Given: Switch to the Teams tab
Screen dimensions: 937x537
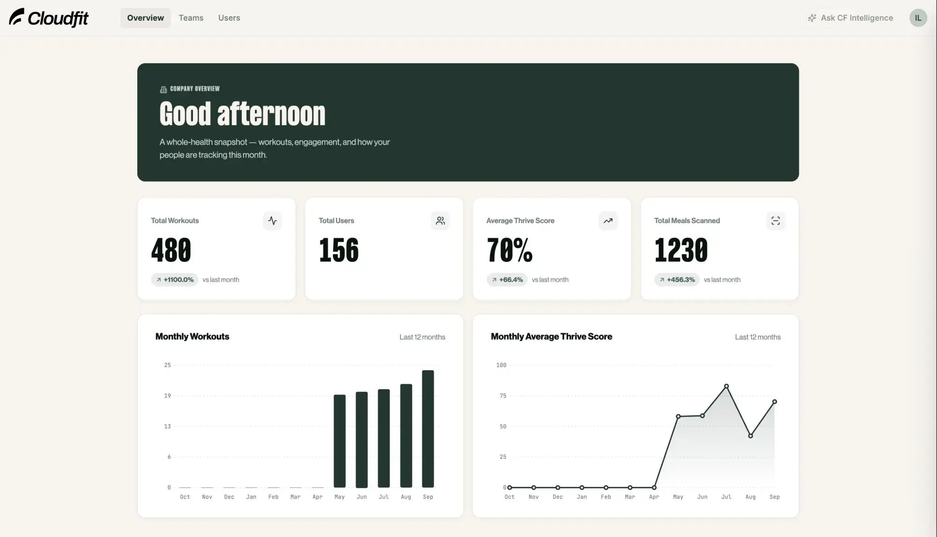Looking at the screenshot, I should pyautogui.click(x=191, y=18).
